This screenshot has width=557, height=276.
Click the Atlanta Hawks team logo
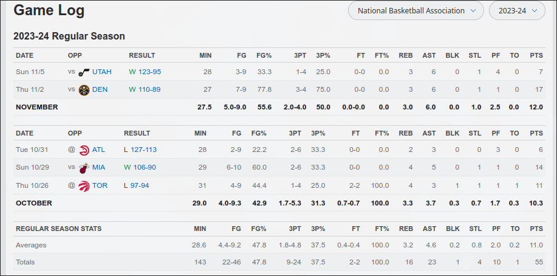pos(84,150)
